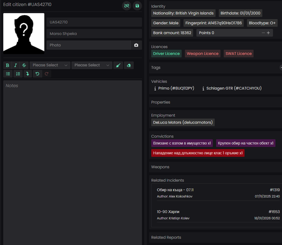
Task: Click the Влизане с взлом conviction tag
Action: [182, 143]
